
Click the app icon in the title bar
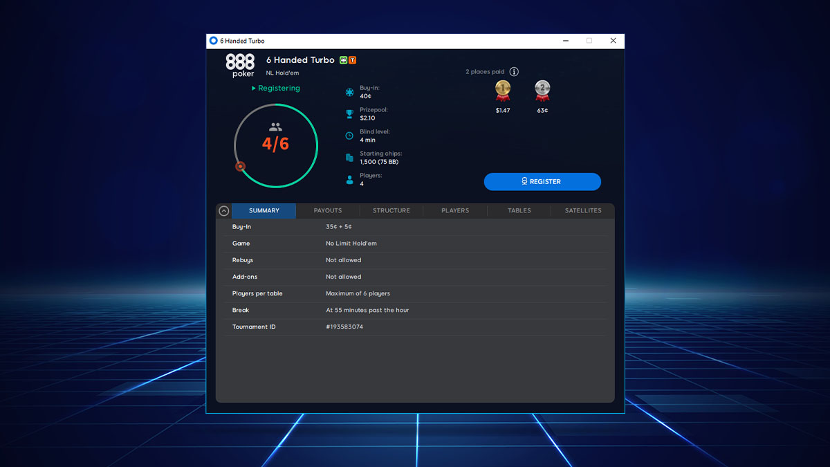click(x=214, y=41)
